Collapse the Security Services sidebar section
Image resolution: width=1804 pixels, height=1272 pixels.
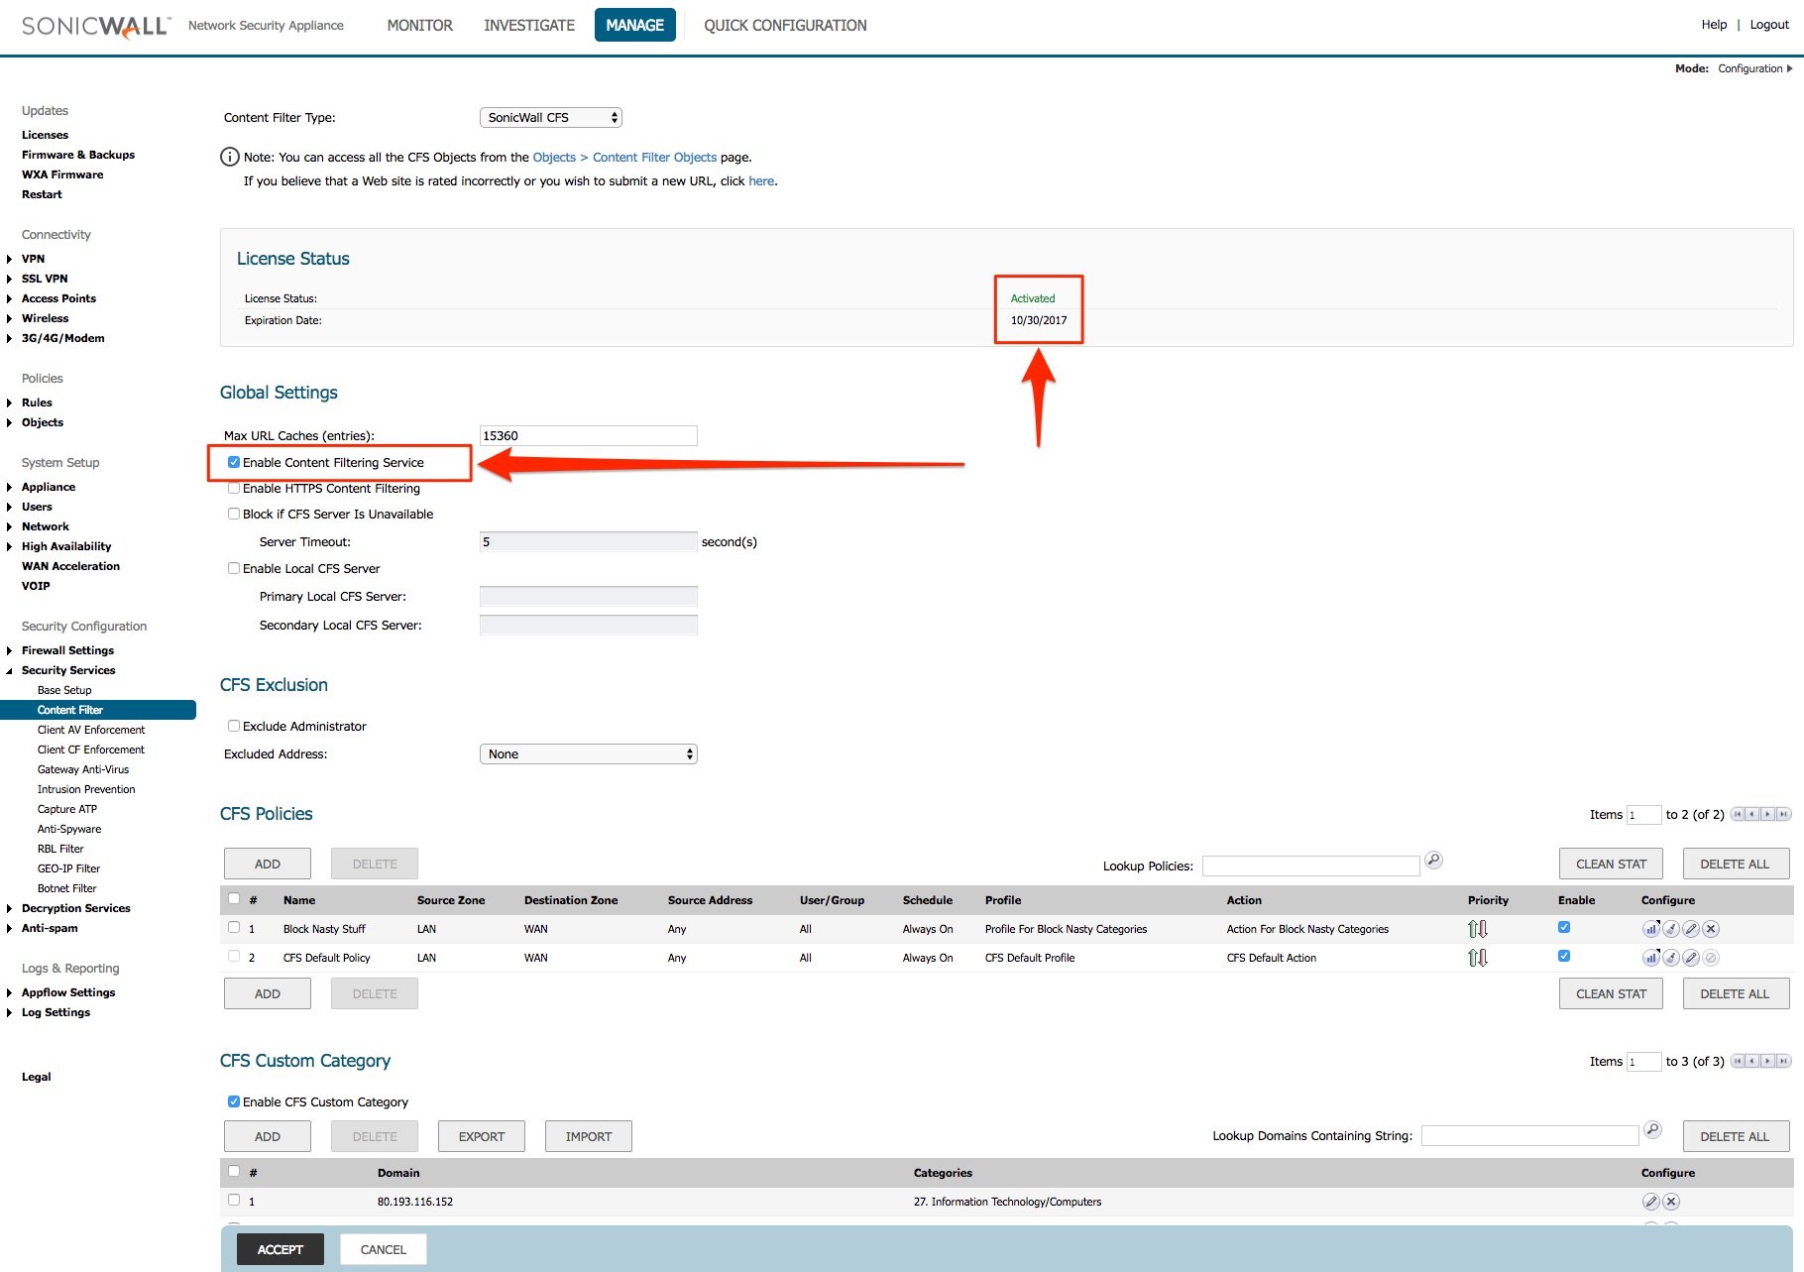click(x=10, y=670)
